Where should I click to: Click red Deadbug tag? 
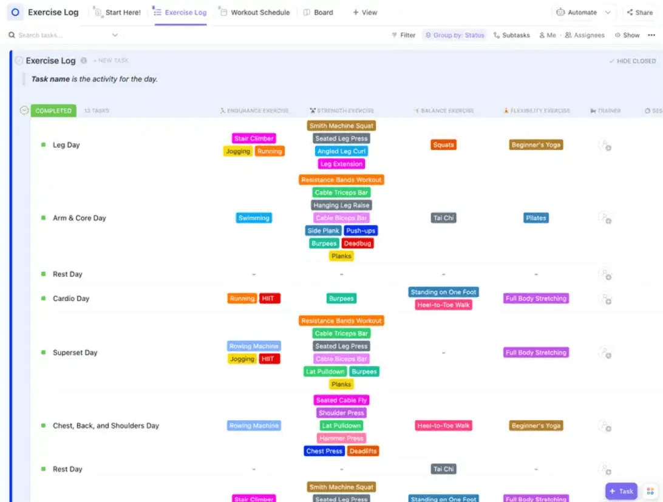tap(357, 243)
